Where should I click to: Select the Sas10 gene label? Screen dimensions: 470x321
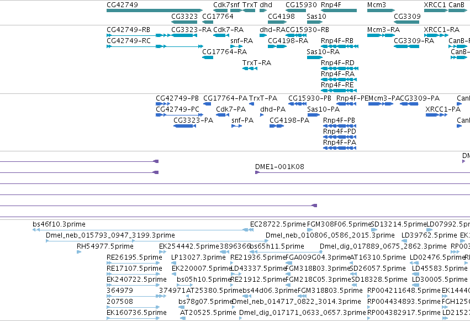(x=316, y=16)
